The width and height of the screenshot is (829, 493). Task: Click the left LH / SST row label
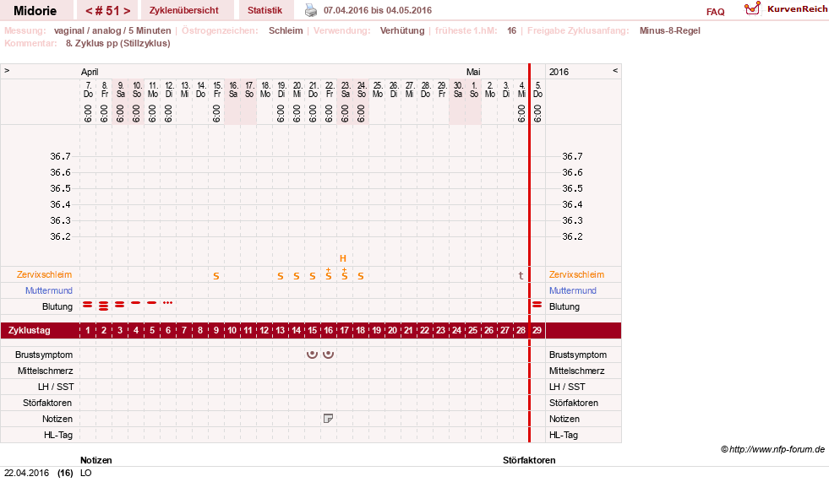click(x=56, y=387)
